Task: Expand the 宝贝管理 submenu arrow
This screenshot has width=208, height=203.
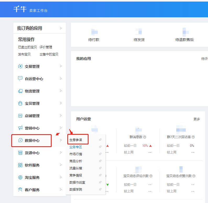Action: pyautogui.click(x=61, y=103)
